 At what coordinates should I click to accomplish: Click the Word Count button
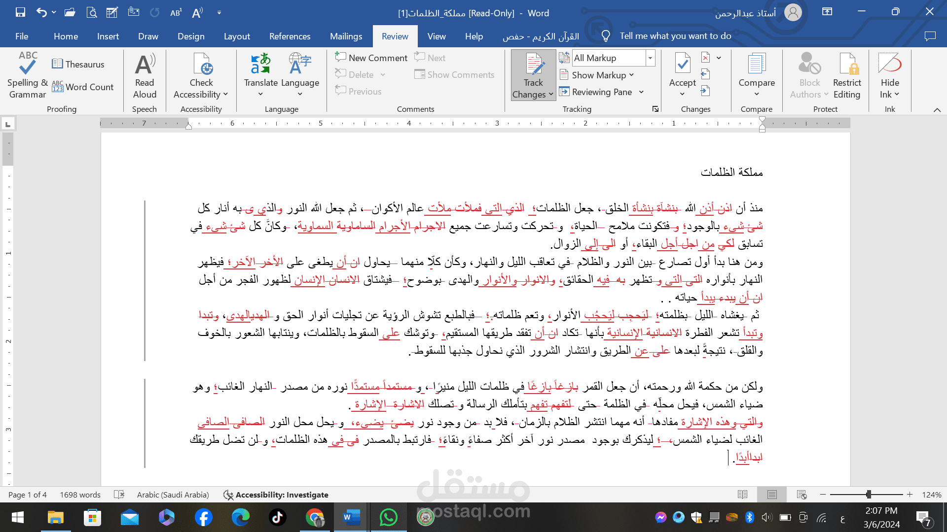(82, 87)
